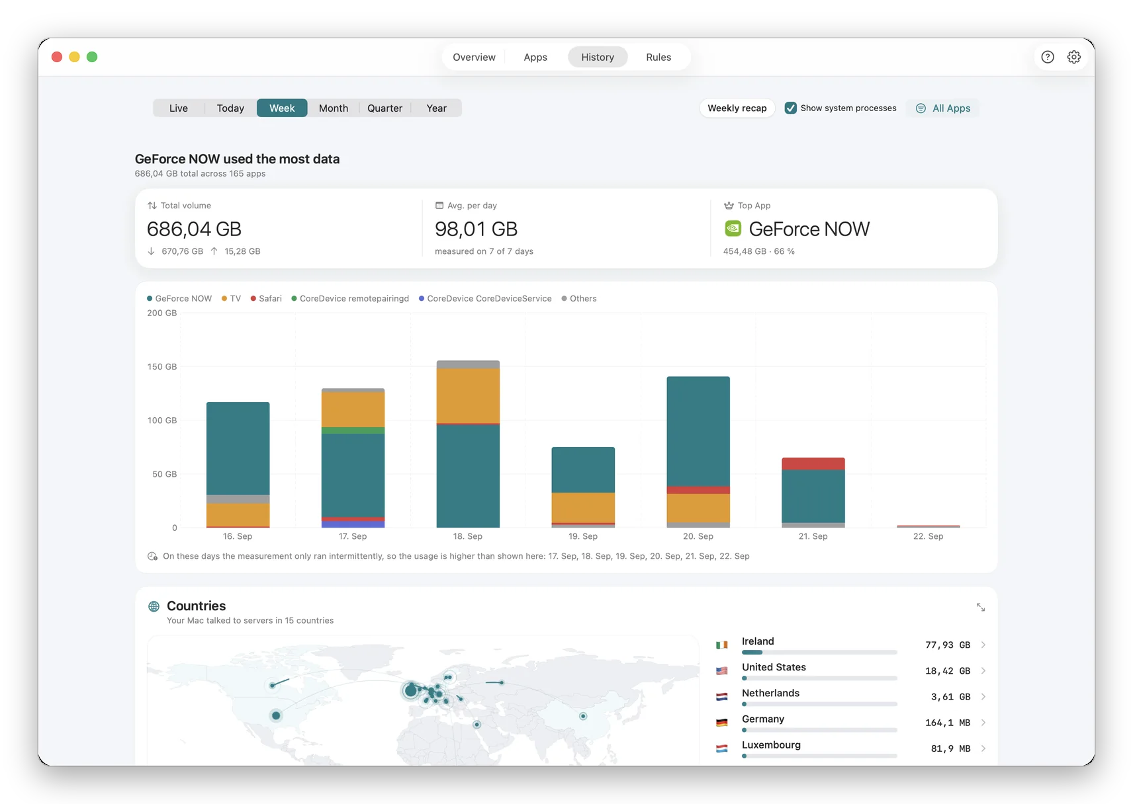
Task: Click the GeForce NOW app icon
Action: coord(733,229)
